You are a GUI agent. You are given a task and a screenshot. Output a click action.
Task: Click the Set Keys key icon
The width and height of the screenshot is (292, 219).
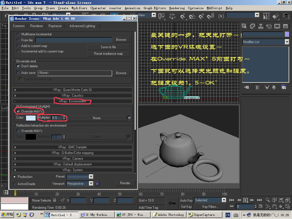(x=172, y=203)
